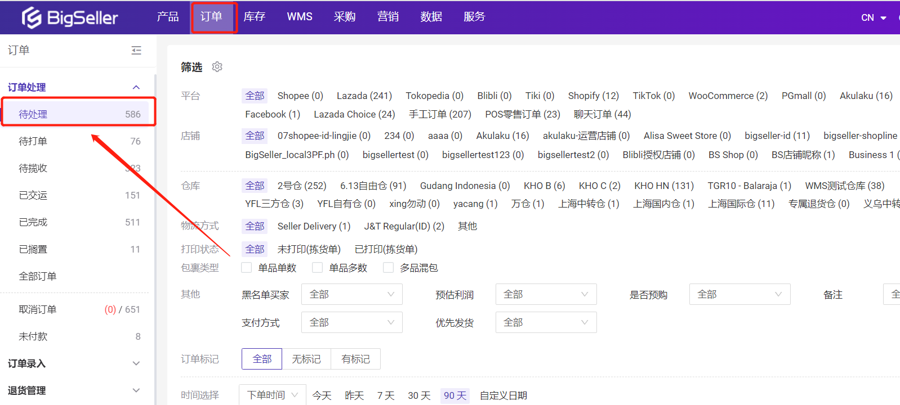Expand the 退货管理 section
This screenshot has height=405, width=900.
click(x=136, y=390)
